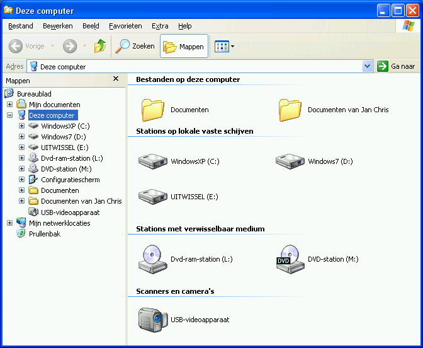Select the Windows7 (D:) drive icon

(290, 161)
